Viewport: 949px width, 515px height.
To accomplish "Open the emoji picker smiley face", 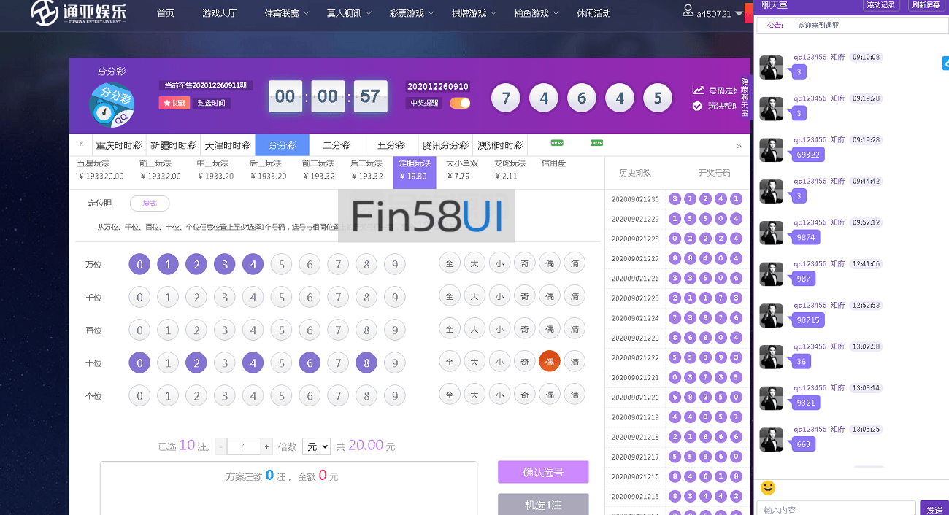I will pos(767,487).
